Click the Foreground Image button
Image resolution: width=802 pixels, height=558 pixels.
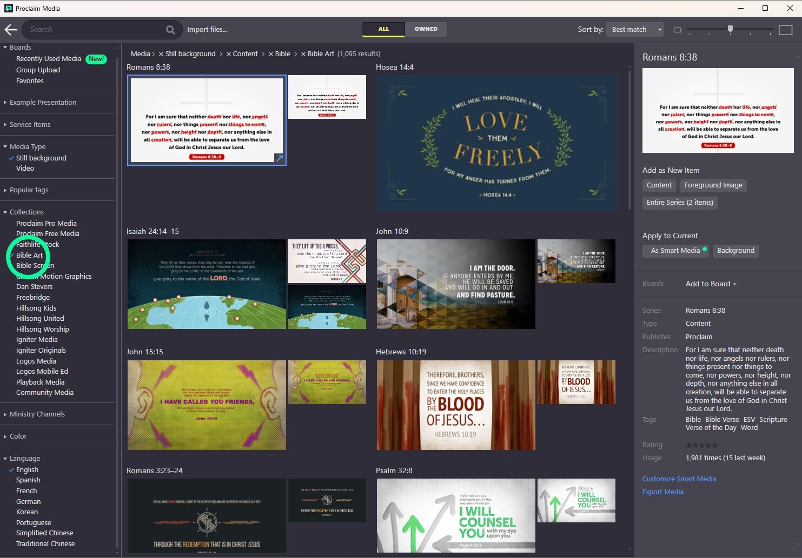point(713,185)
